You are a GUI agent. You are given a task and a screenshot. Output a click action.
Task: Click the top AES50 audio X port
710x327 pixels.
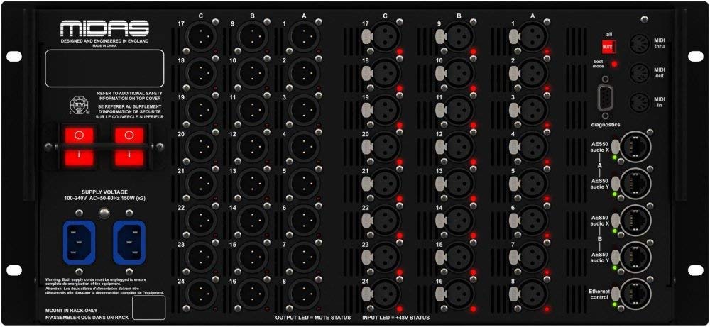click(635, 147)
